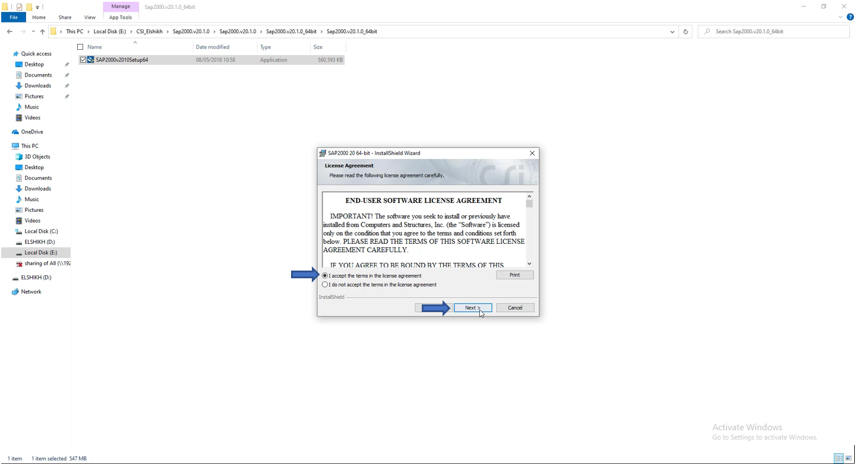Viewport: 856px width, 464px height.
Task: Click the Cancel button in wizard
Action: 515,308
